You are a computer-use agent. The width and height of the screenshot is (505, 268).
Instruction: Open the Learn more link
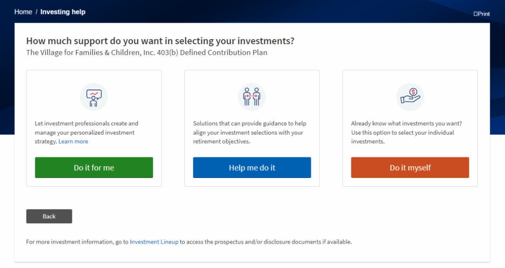click(73, 141)
